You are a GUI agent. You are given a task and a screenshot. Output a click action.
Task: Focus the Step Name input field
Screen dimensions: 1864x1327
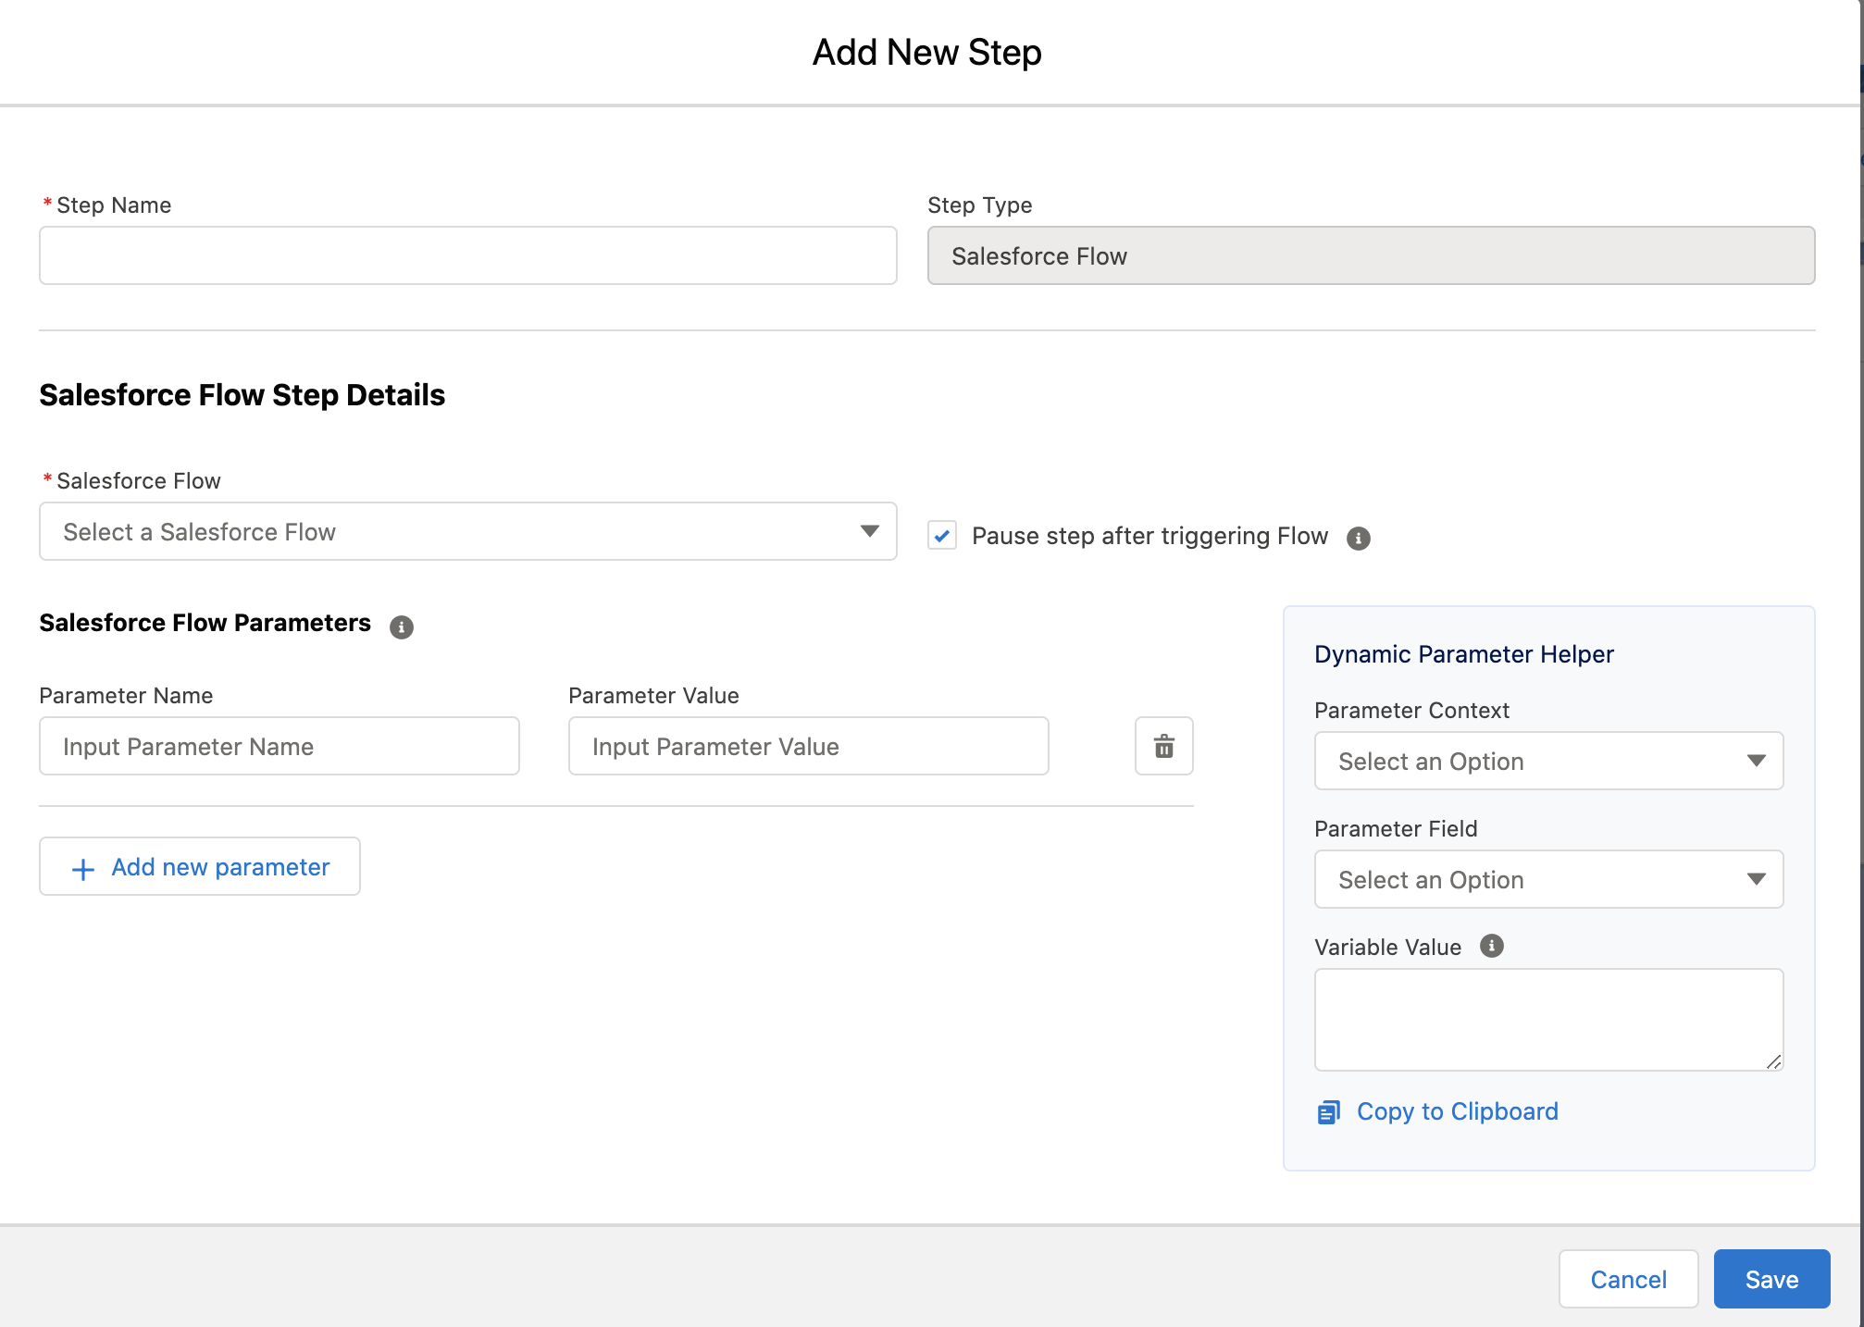click(x=467, y=255)
